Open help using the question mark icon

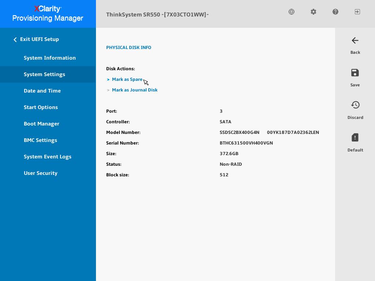click(335, 12)
